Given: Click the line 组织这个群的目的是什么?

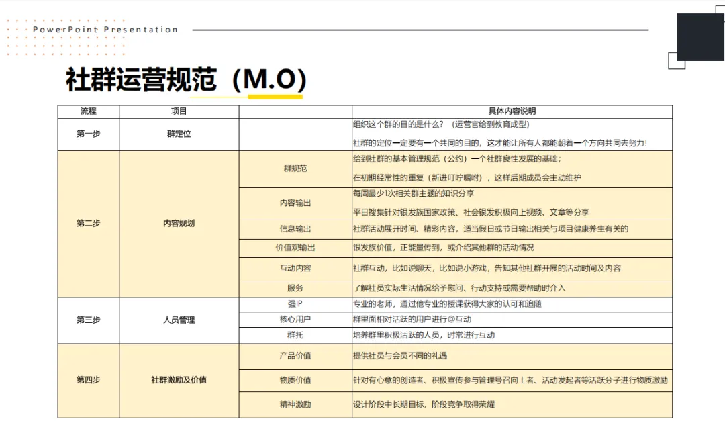Looking at the screenshot, I should pos(441,124).
